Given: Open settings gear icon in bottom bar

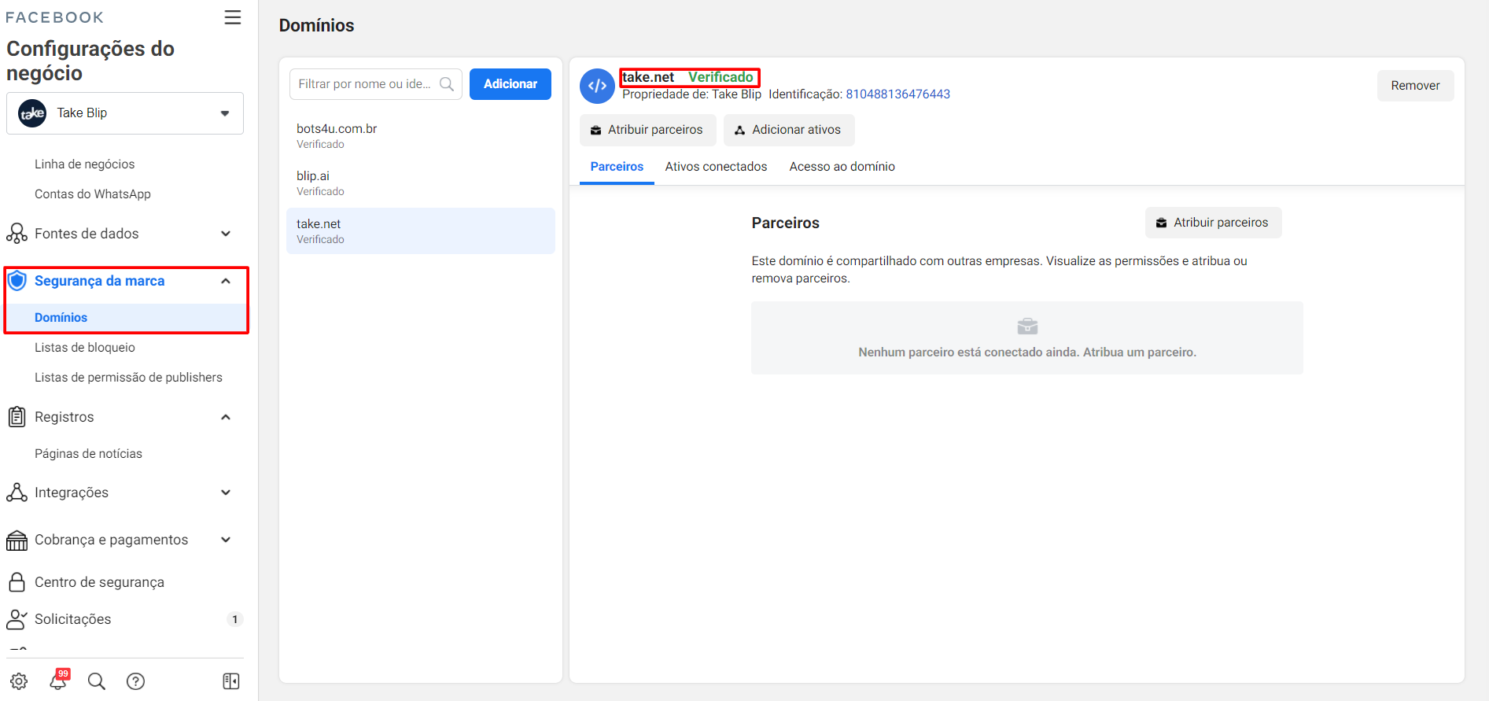Looking at the screenshot, I should (19, 681).
